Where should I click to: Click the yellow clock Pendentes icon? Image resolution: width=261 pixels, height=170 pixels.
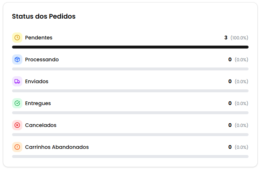(x=17, y=38)
